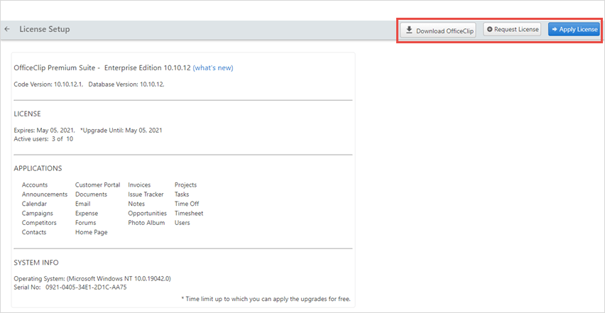Go back using the left arrow icon

pyautogui.click(x=7, y=29)
